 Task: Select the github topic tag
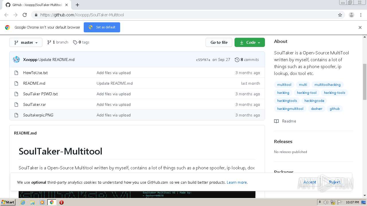click(x=335, y=109)
